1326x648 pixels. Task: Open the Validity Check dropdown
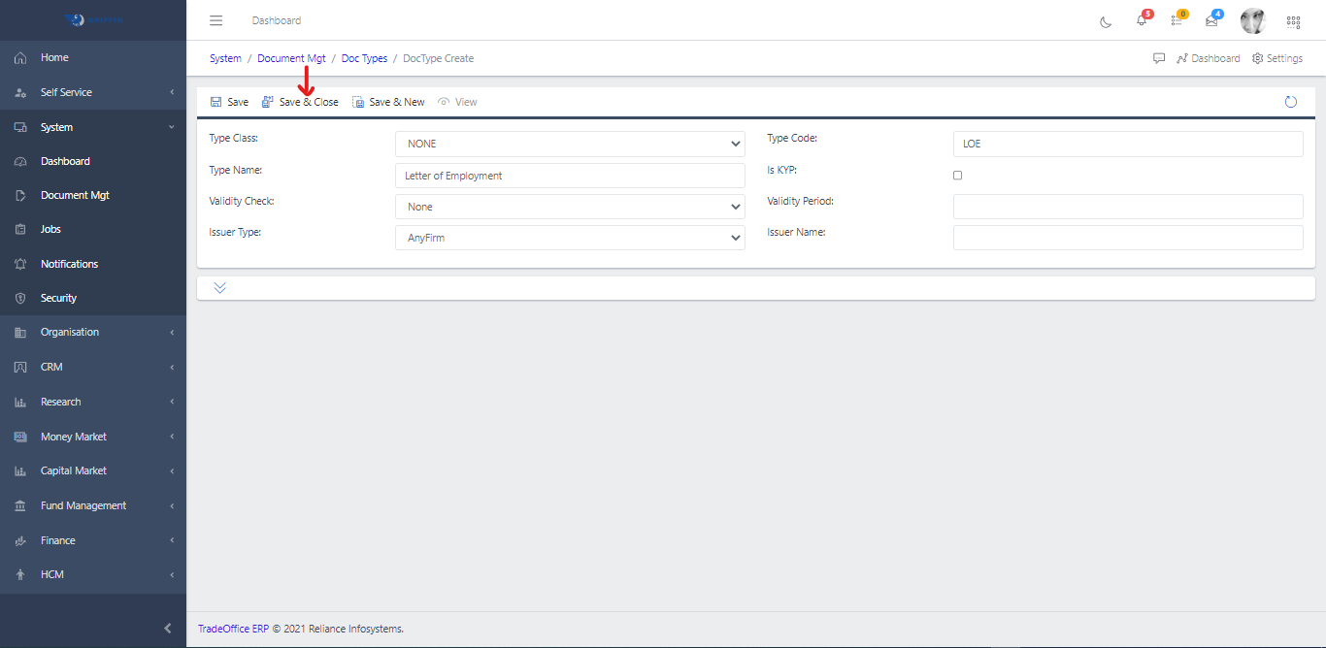(570, 207)
